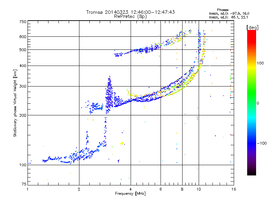Click the colorbar tick label '-100'

(262, 143)
